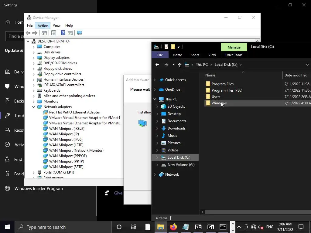The height and width of the screenshot is (233, 311).
Task: Expand the Keyboards node
Action: 33,90
